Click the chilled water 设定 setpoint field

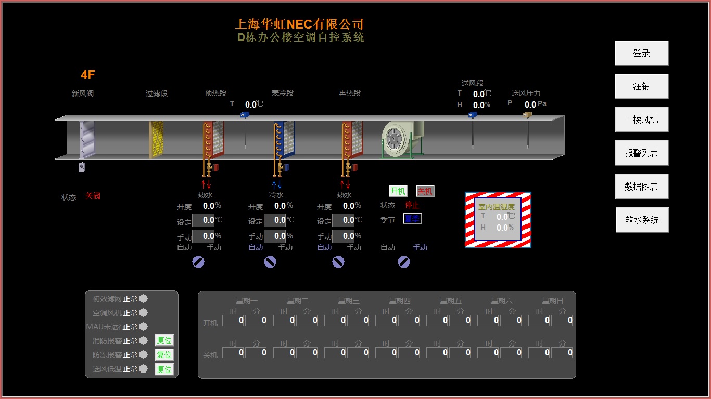coord(275,220)
